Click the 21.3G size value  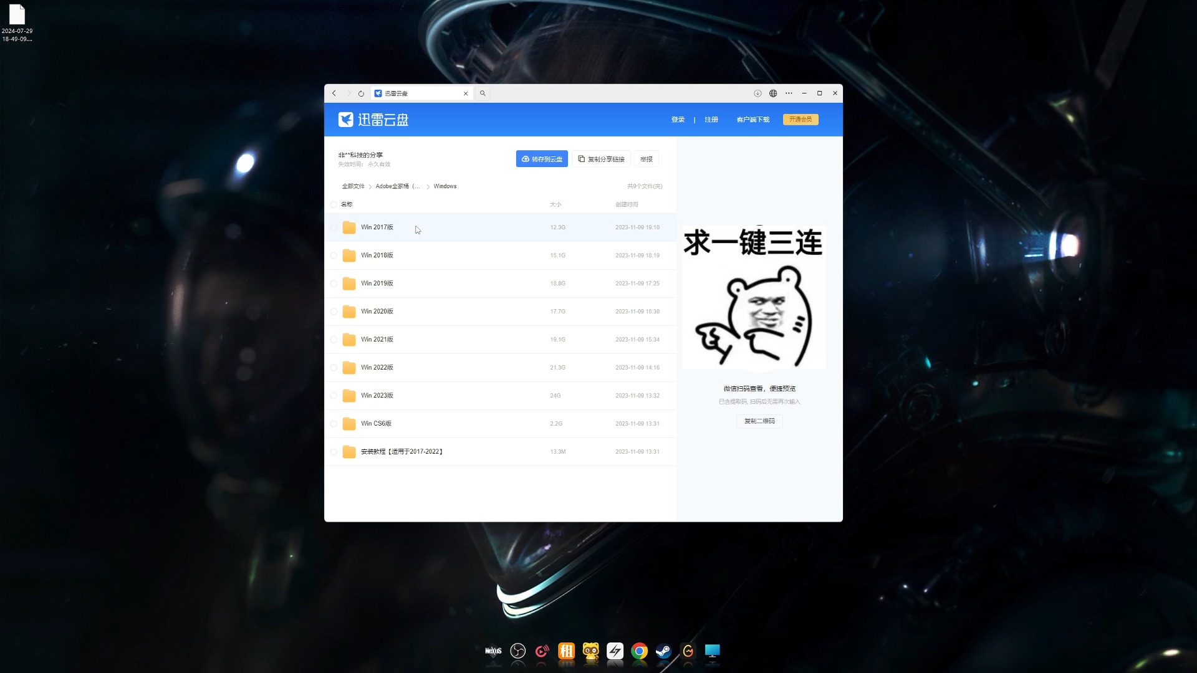557,368
